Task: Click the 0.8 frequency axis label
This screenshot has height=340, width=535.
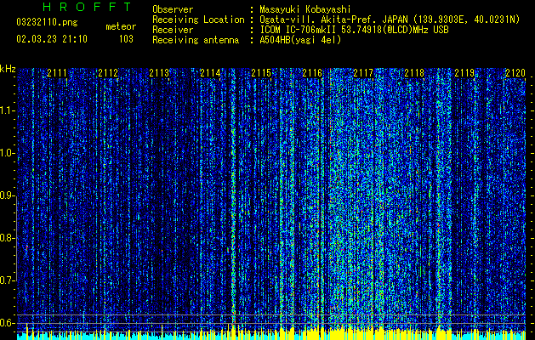Action: pos(8,238)
